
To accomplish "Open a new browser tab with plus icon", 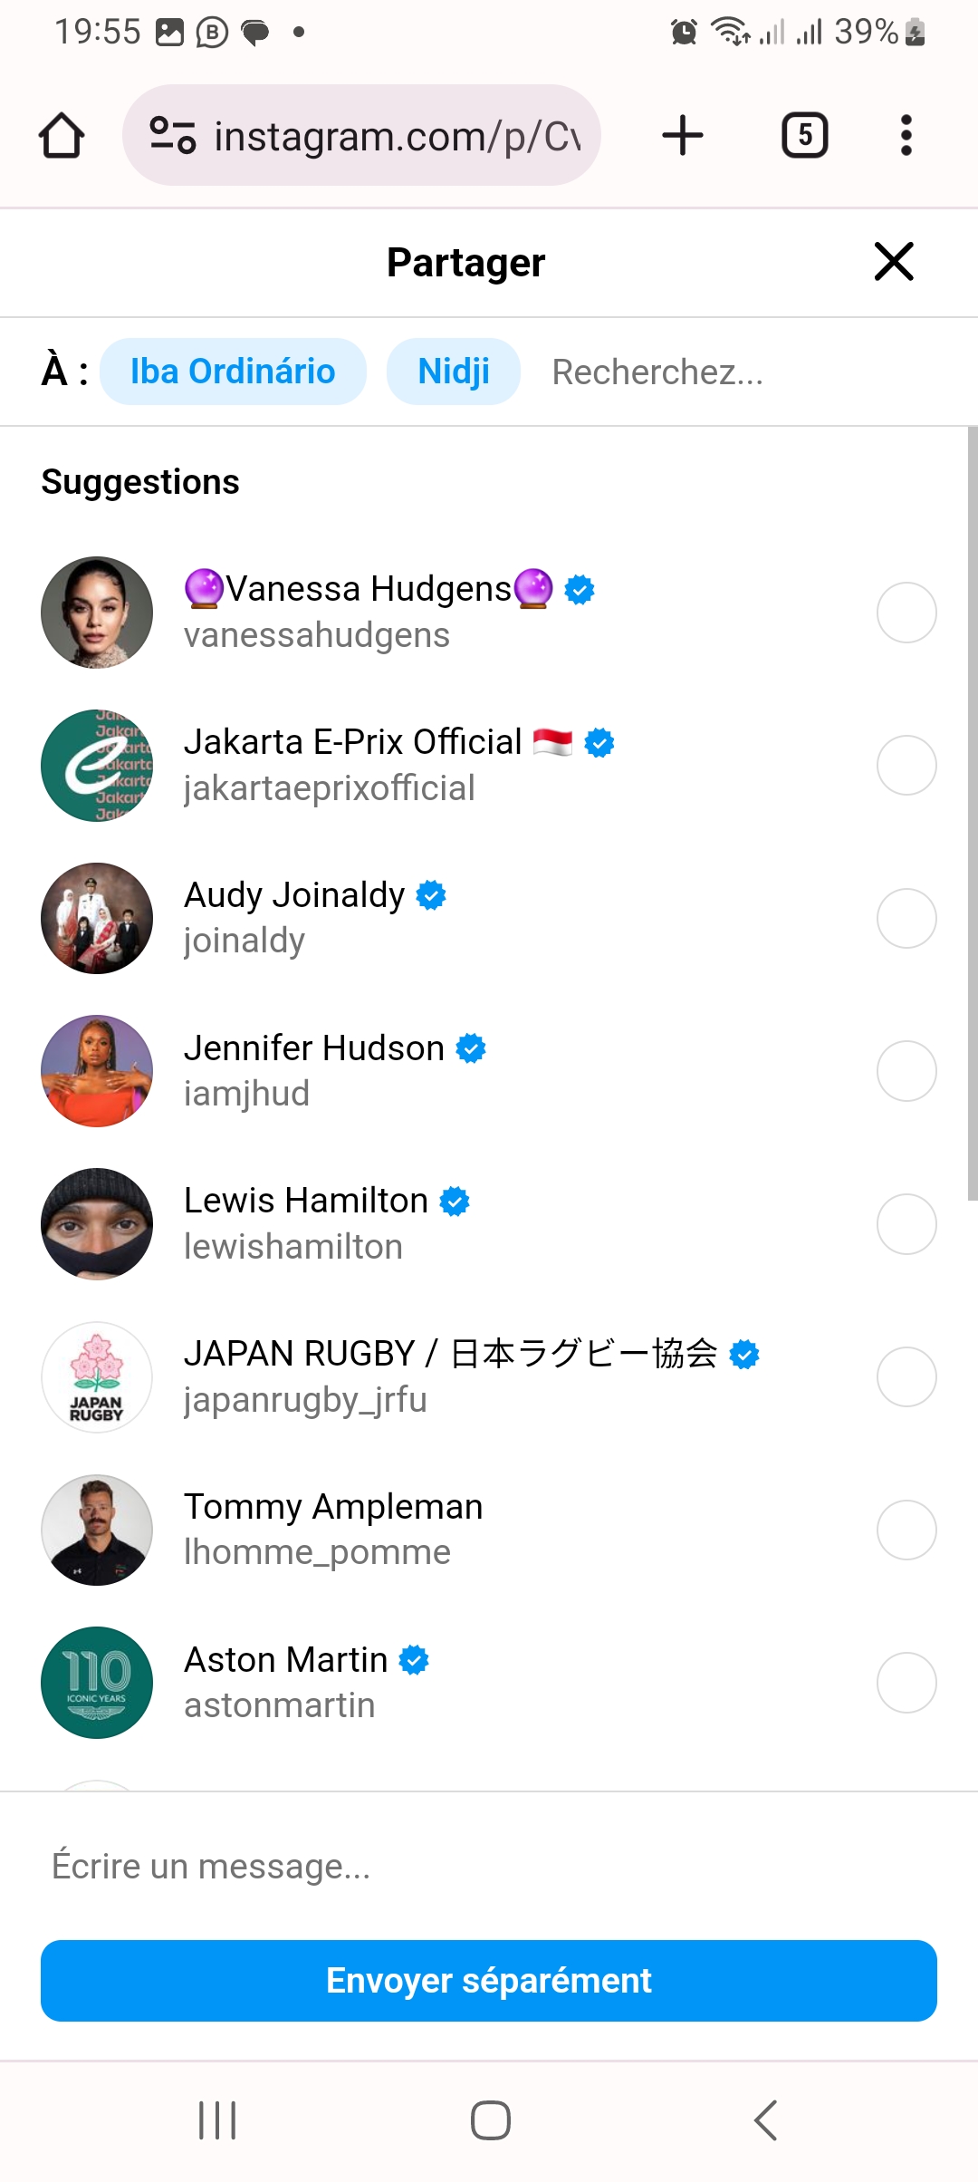I will coord(683,136).
